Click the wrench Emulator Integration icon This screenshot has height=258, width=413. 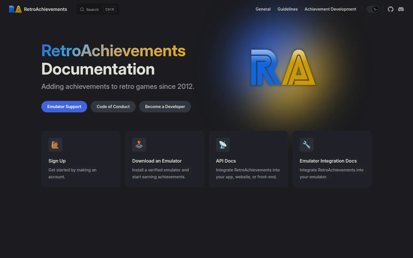tap(307, 145)
